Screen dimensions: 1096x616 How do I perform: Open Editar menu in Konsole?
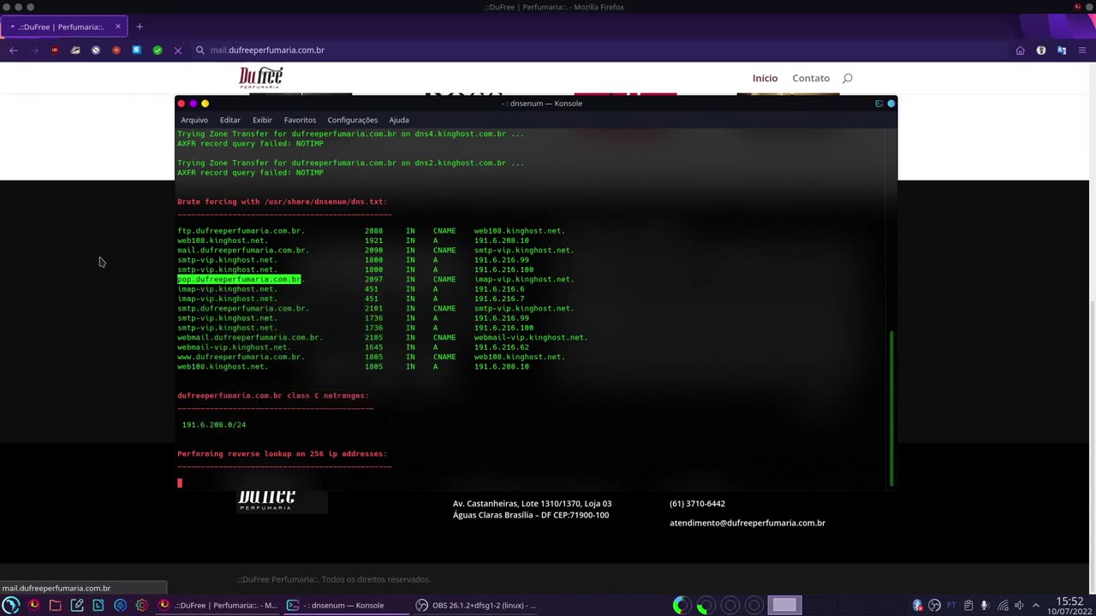coord(229,120)
